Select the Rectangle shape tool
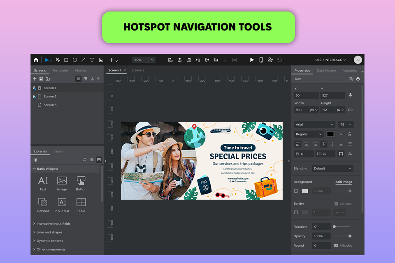The width and height of the screenshot is (395, 263). (66, 60)
